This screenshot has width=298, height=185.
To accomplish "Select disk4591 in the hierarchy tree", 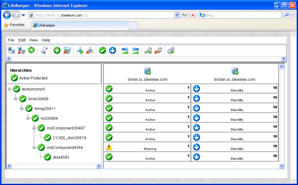I will click(61, 157).
